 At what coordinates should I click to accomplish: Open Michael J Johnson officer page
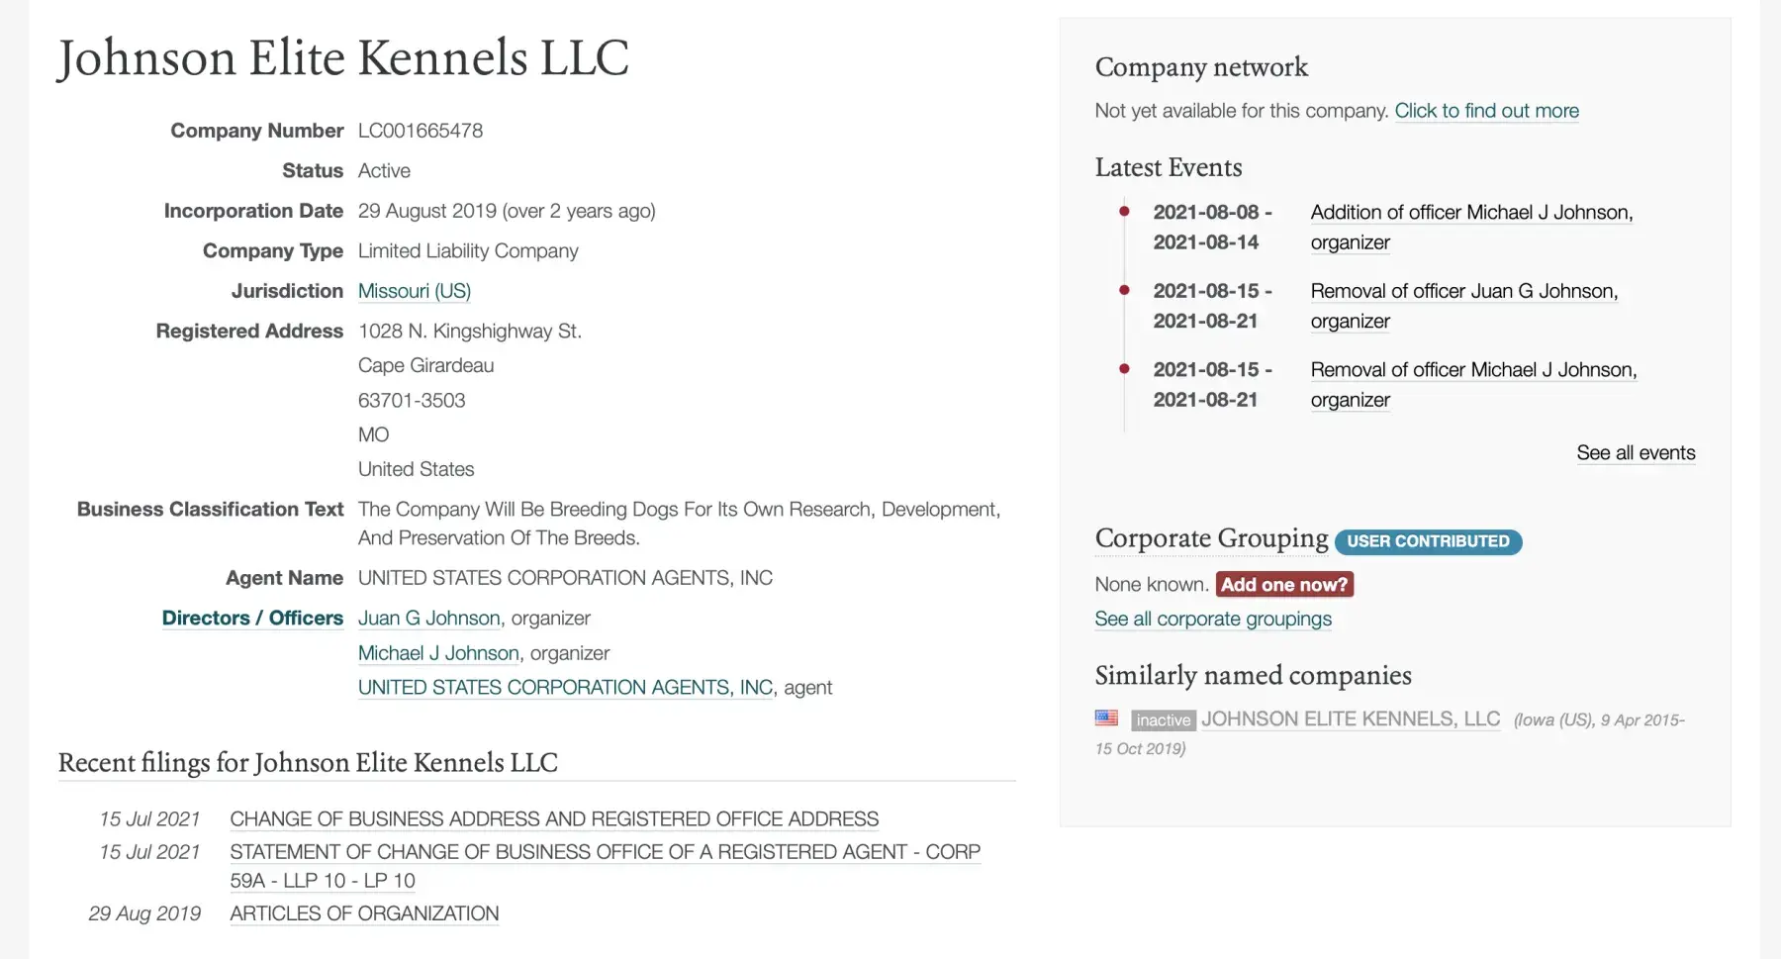click(438, 653)
